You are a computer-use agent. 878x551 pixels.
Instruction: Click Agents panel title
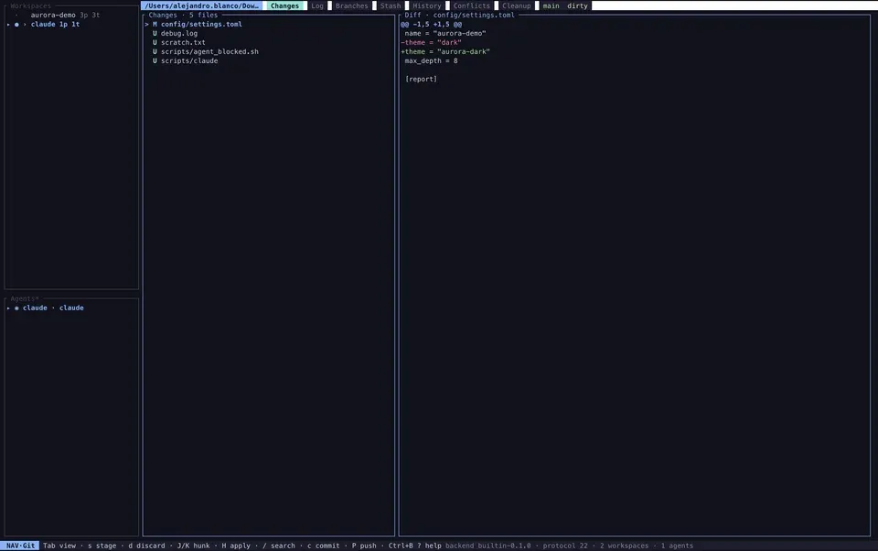pos(25,298)
